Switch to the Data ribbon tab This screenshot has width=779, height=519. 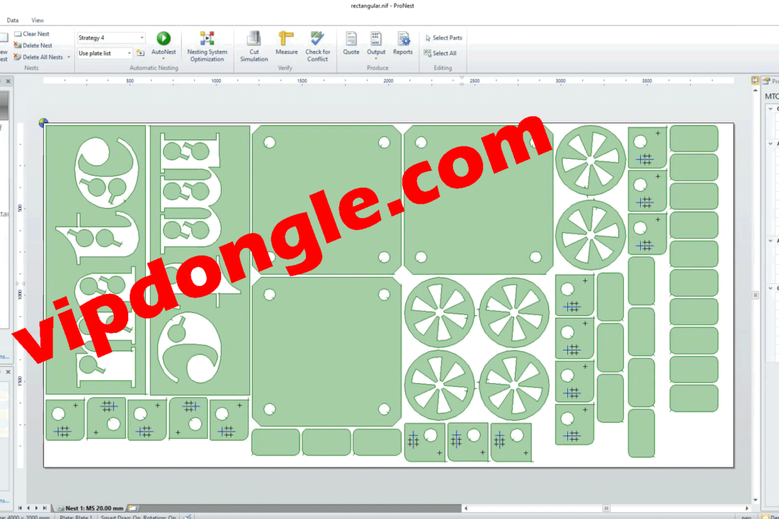tap(13, 21)
